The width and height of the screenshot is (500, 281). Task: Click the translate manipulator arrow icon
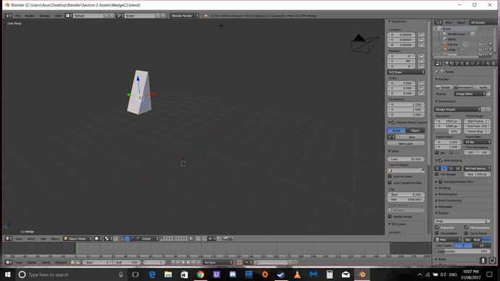[128, 238]
